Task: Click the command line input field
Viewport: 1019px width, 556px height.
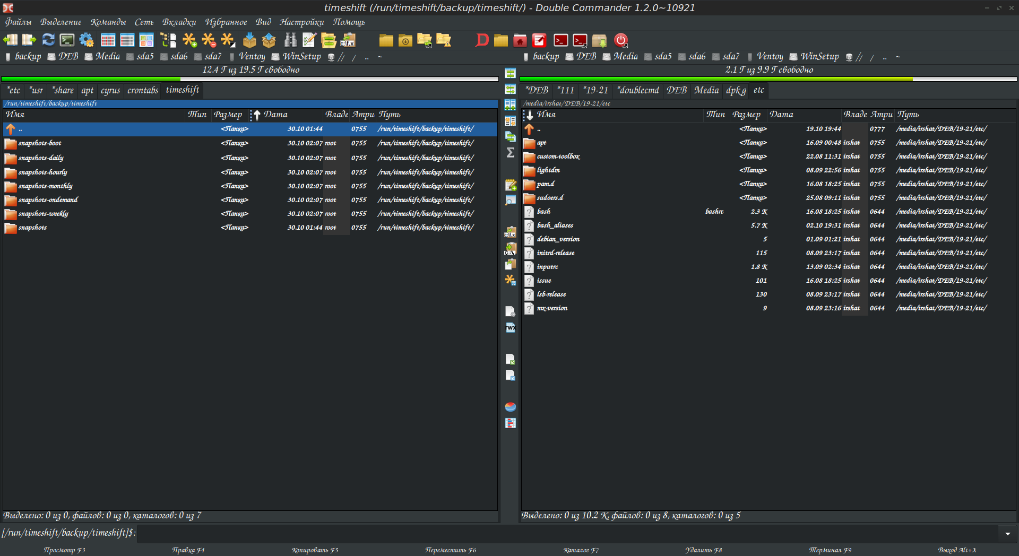Action: point(567,533)
